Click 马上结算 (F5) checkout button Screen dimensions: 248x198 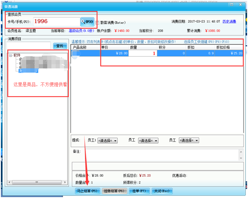pyautogui.click(x=88, y=191)
